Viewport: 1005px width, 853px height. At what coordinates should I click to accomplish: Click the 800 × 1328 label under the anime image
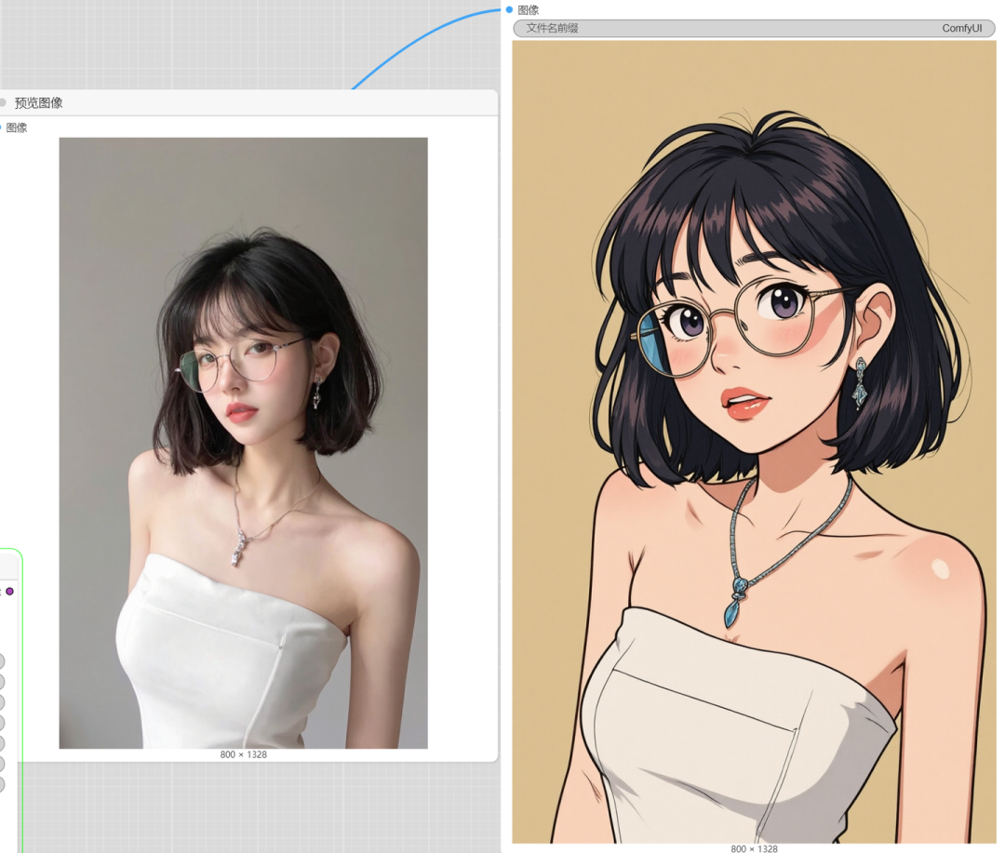coord(754,848)
